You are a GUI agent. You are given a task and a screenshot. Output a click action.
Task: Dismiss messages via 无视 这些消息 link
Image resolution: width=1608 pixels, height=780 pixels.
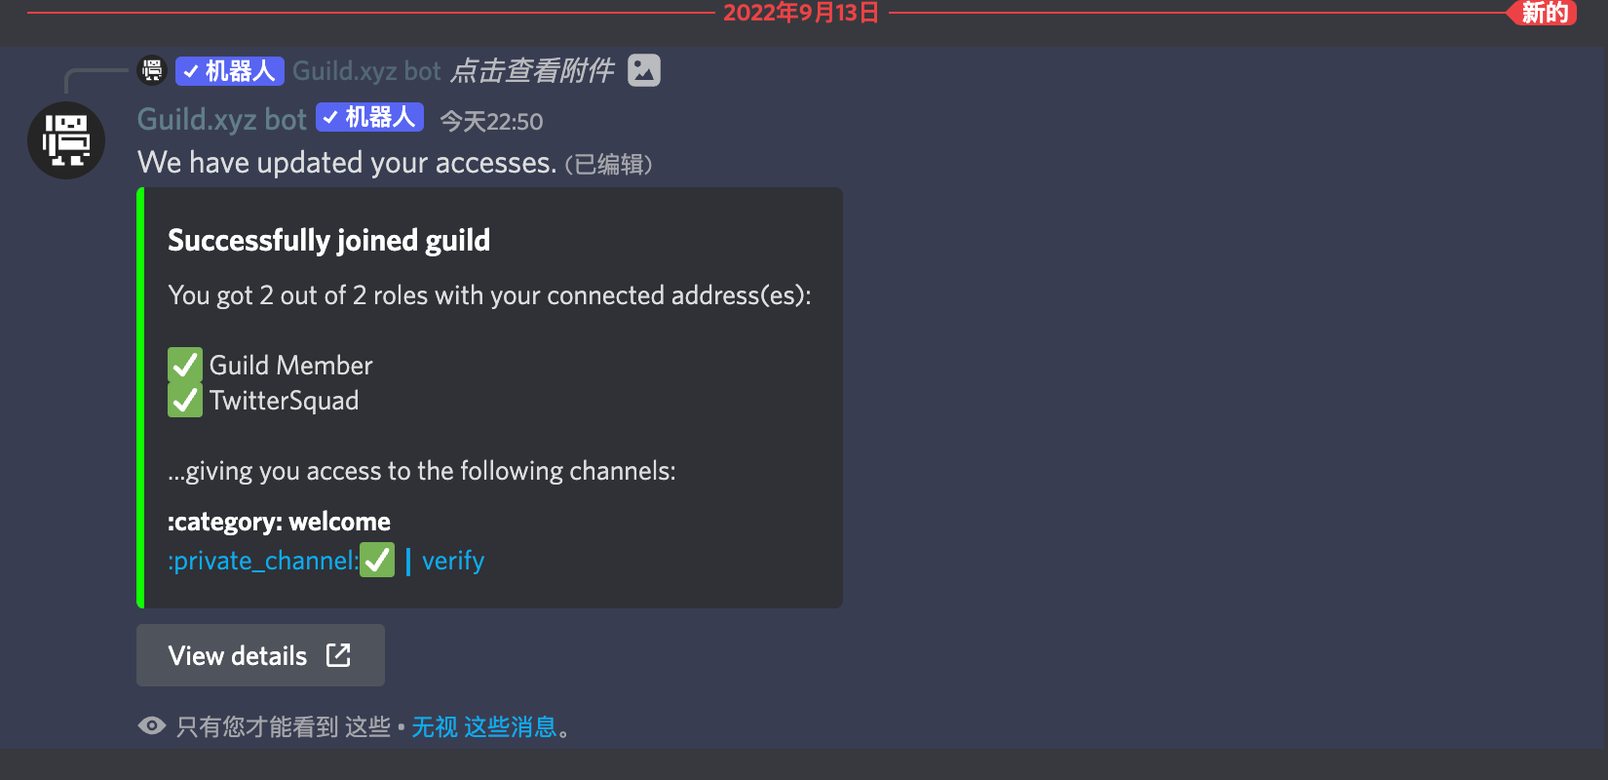point(484,726)
